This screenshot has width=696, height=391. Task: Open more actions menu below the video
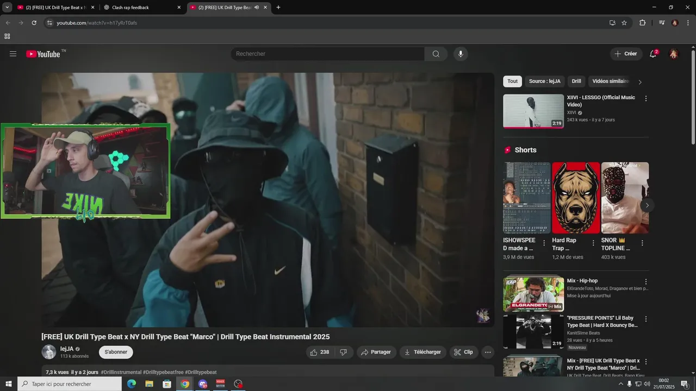(488, 352)
